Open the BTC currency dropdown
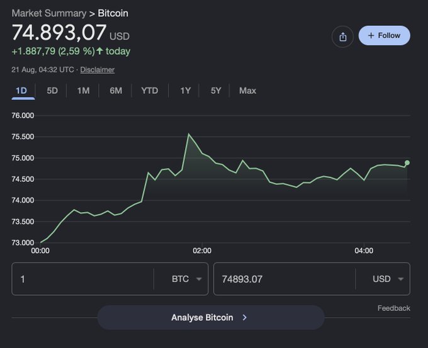Screen dimensions: 428x348 [x=186, y=279]
